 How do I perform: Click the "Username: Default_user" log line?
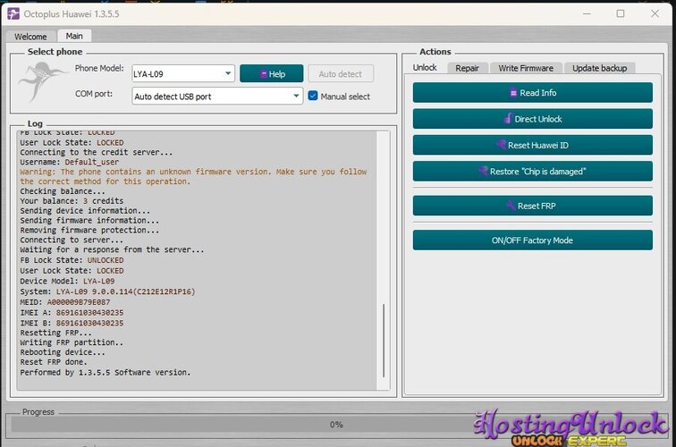[x=70, y=162]
